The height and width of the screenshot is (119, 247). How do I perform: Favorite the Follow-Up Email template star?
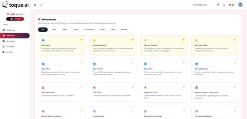tap(184, 87)
